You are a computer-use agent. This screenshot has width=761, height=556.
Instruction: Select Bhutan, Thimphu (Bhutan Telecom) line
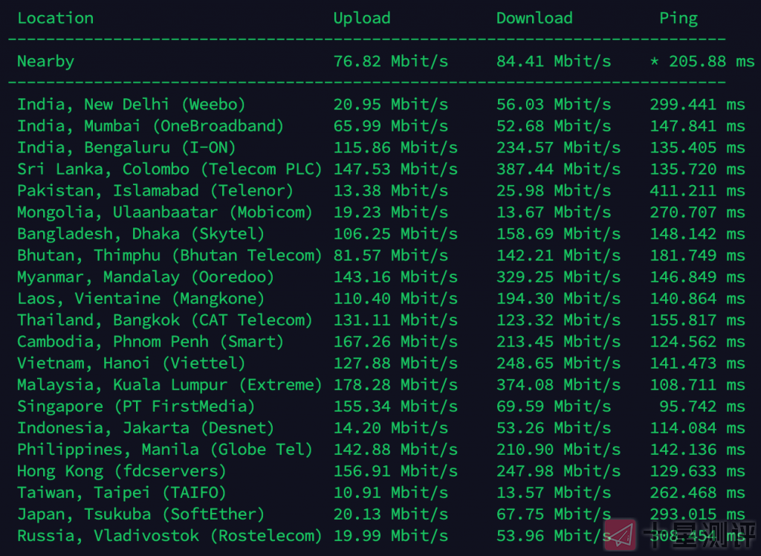tap(169, 256)
